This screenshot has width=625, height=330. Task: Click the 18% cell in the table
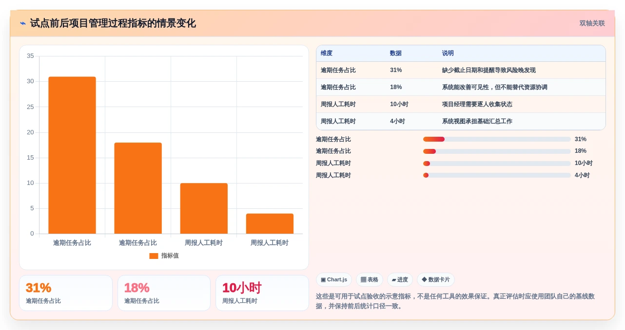(x=396, y=87)
